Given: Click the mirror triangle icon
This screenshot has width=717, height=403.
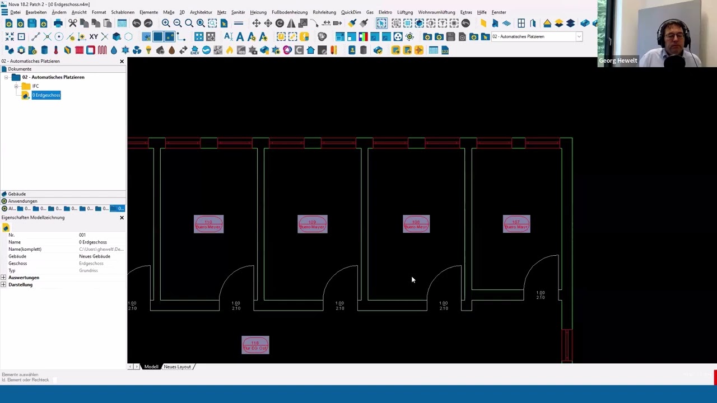Looking at the screenshot, I should click(x=291, y=23).
